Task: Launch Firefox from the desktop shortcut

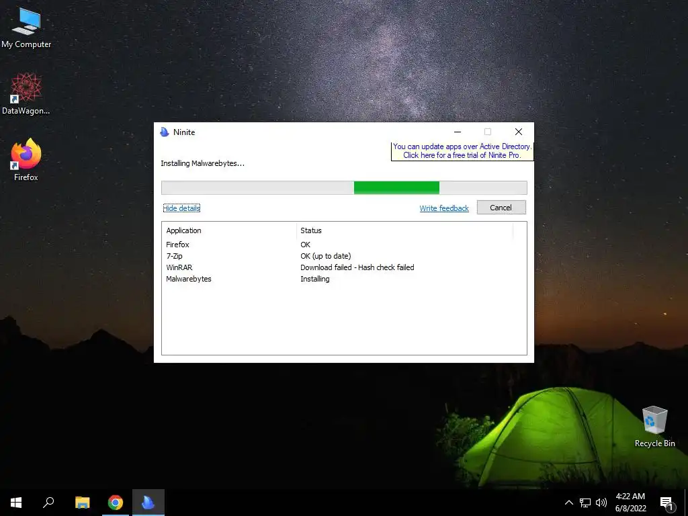Action: click(26, 160)
